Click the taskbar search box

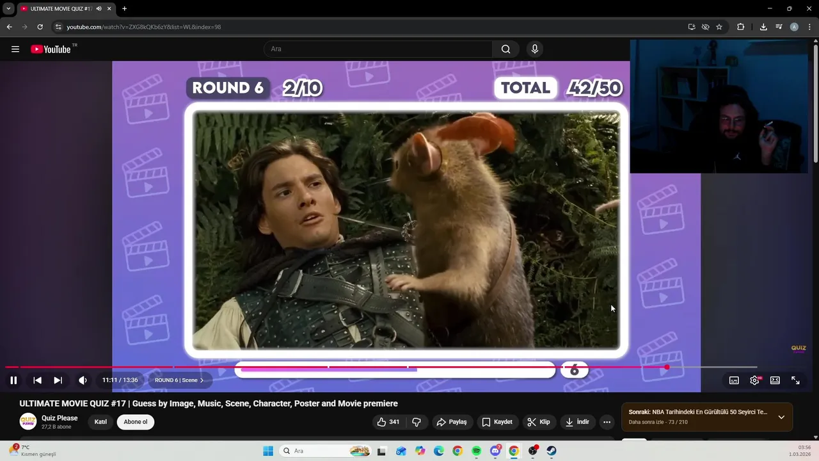(326, 451)
